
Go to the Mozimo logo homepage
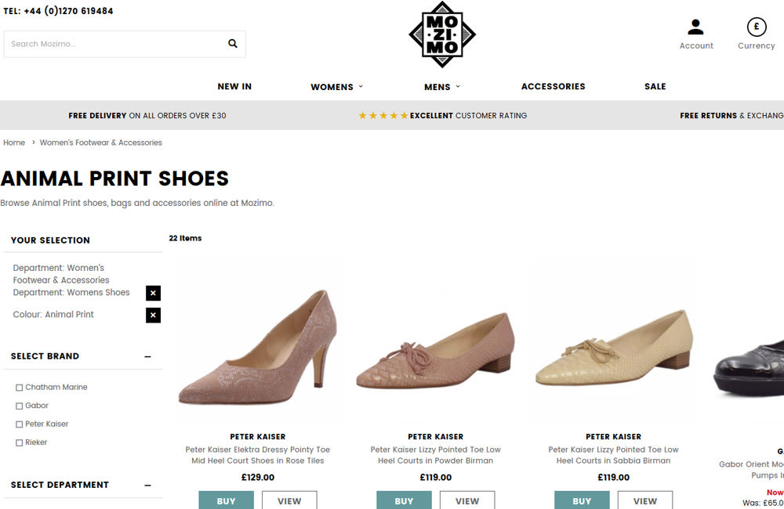(442, 34)
